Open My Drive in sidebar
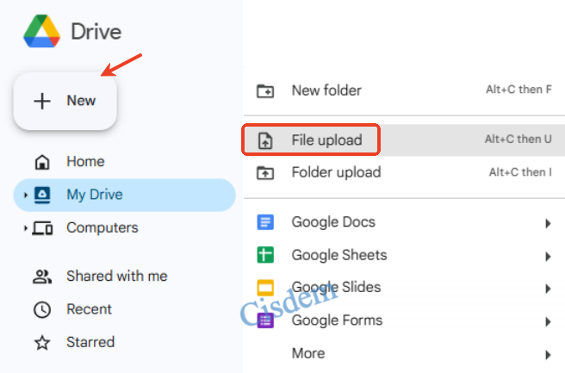This screenshot has width=565, height=373. tap(125, 195)
